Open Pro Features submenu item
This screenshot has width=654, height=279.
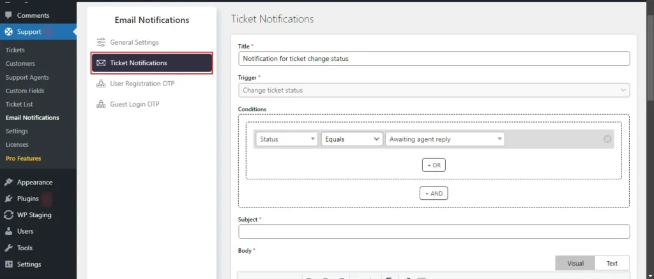pyautogui.click(x=24, y=158)
